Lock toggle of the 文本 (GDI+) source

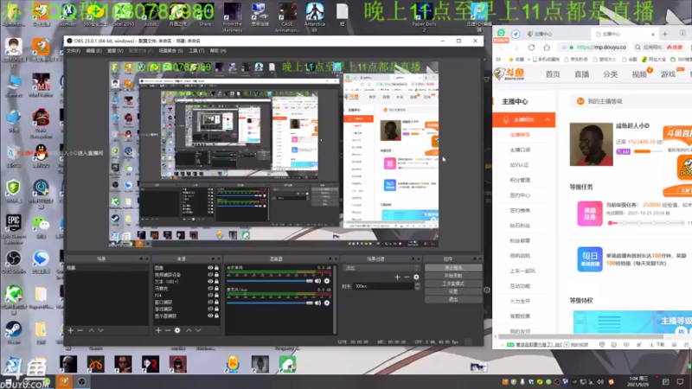(x=217, y=282)
